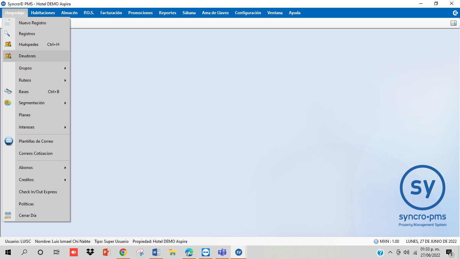This screenshot has width=460, height=259.
Task: Open Task View in taskbar
Action: 57,252
